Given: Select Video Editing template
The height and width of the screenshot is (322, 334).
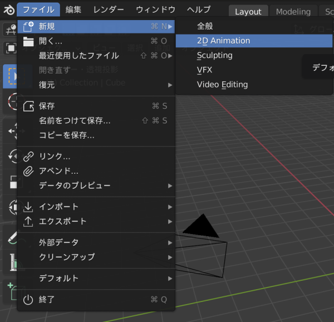Looking at the screenshot, I should click(222, 85).
